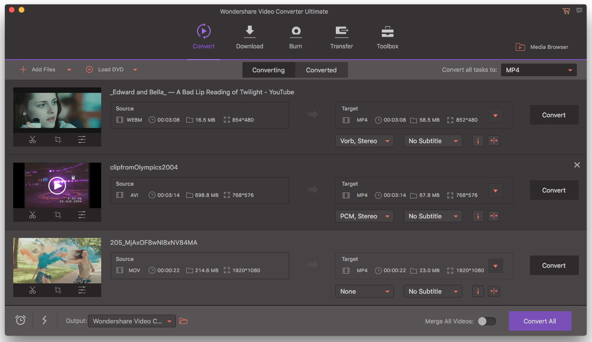The height and width of the screenshot is (342, 592).
Task: Click scissors trim icon under Twilight video
Action: point(32,140)
